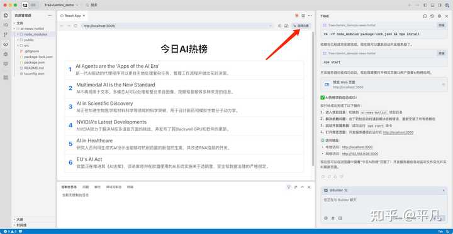453x234 pixels.
Task: Collapse the ai-news-hotlist folder
Action: [x=14, y=29]
